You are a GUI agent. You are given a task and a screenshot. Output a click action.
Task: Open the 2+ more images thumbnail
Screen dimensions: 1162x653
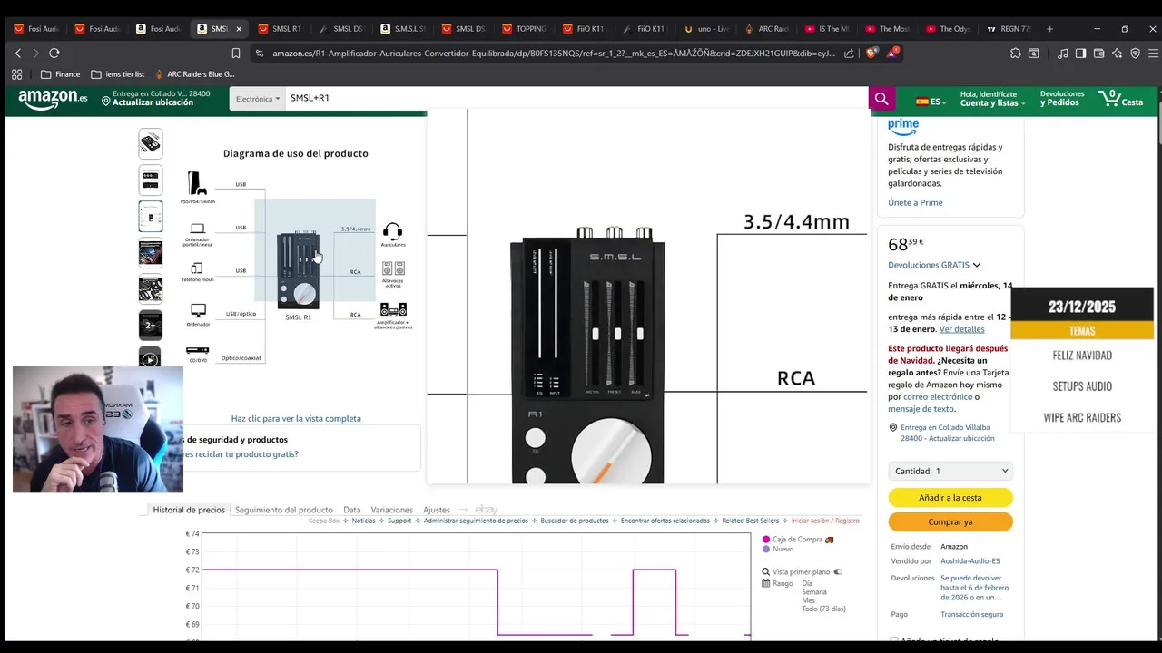pyautogui.click(x=151, y=325)
